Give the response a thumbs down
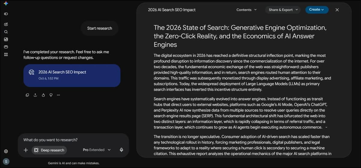The image size is (361, 168). coord(51,95)
